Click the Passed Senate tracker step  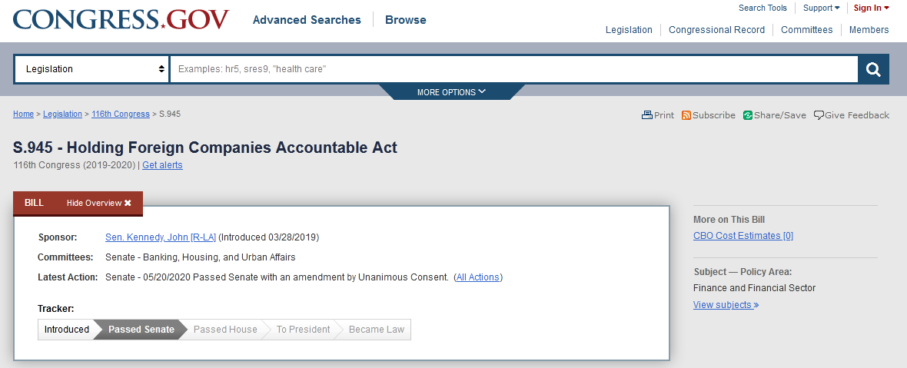pyautogui.click(x=141, y=330)
